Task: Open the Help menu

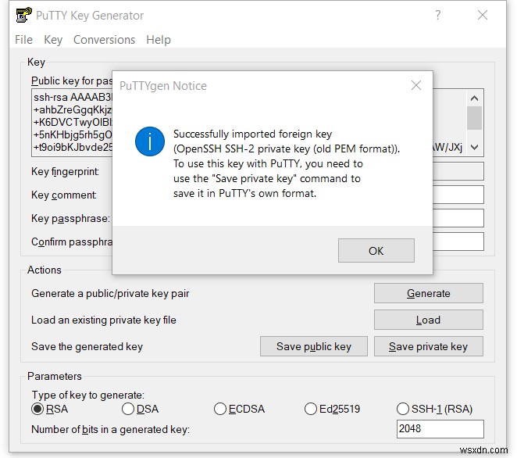Action: click(x=159, y=40)
